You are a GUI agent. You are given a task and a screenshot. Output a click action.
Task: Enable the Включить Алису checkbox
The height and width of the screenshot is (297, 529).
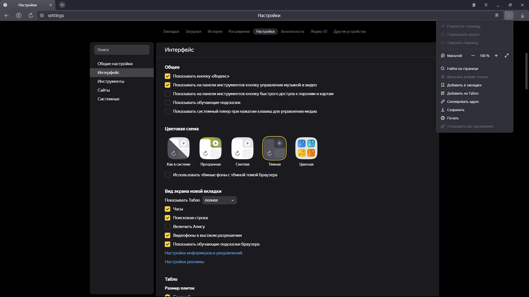[168, 227]
